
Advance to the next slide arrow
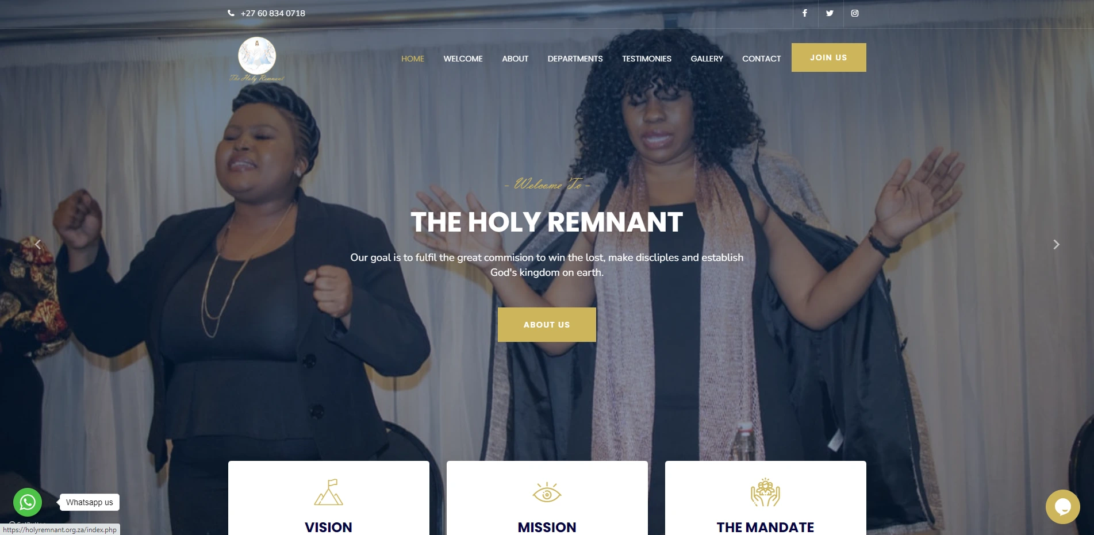(x=1056, y=244)
